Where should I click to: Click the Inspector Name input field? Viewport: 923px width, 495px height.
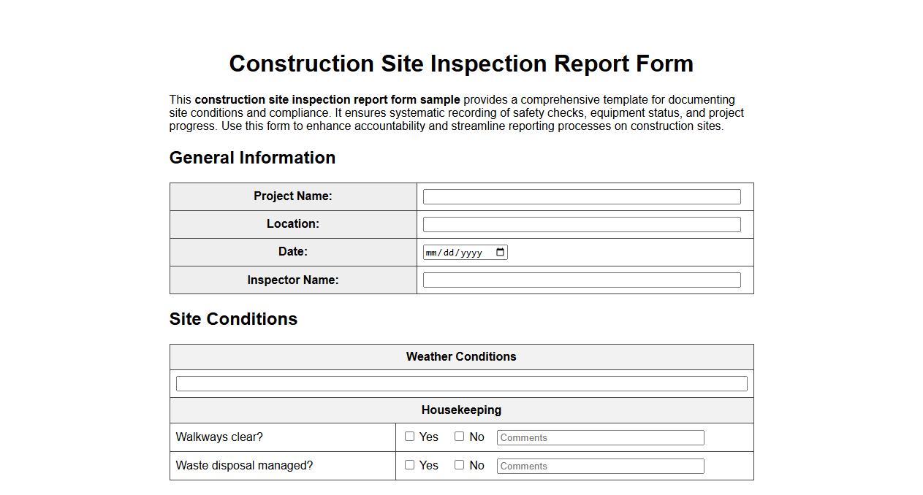(582, 279)
